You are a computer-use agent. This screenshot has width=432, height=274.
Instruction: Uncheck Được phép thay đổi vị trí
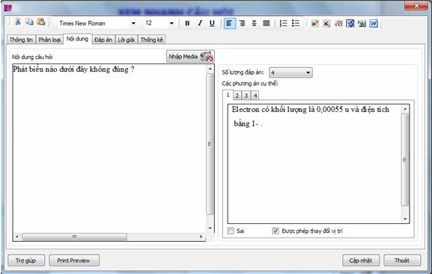pos(276,231)
